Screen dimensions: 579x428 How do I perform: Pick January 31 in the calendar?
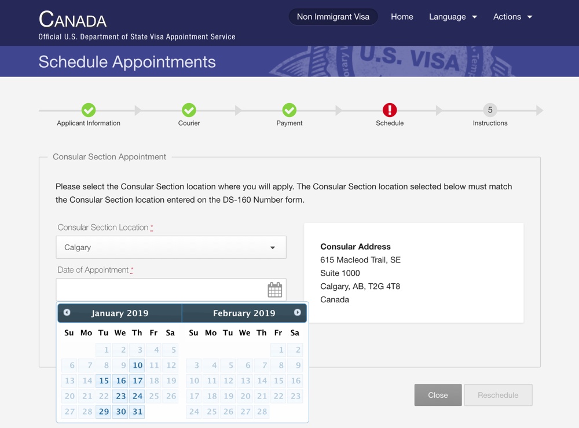(x=137, y=411)
